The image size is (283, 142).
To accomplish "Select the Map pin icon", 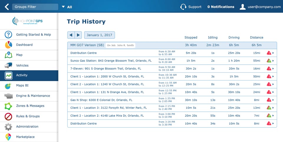I will [x=8, y=55].
